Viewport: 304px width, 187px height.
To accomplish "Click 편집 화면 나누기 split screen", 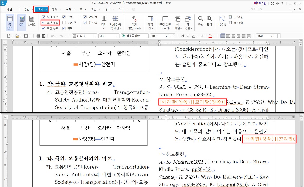I will pos(165,23).
